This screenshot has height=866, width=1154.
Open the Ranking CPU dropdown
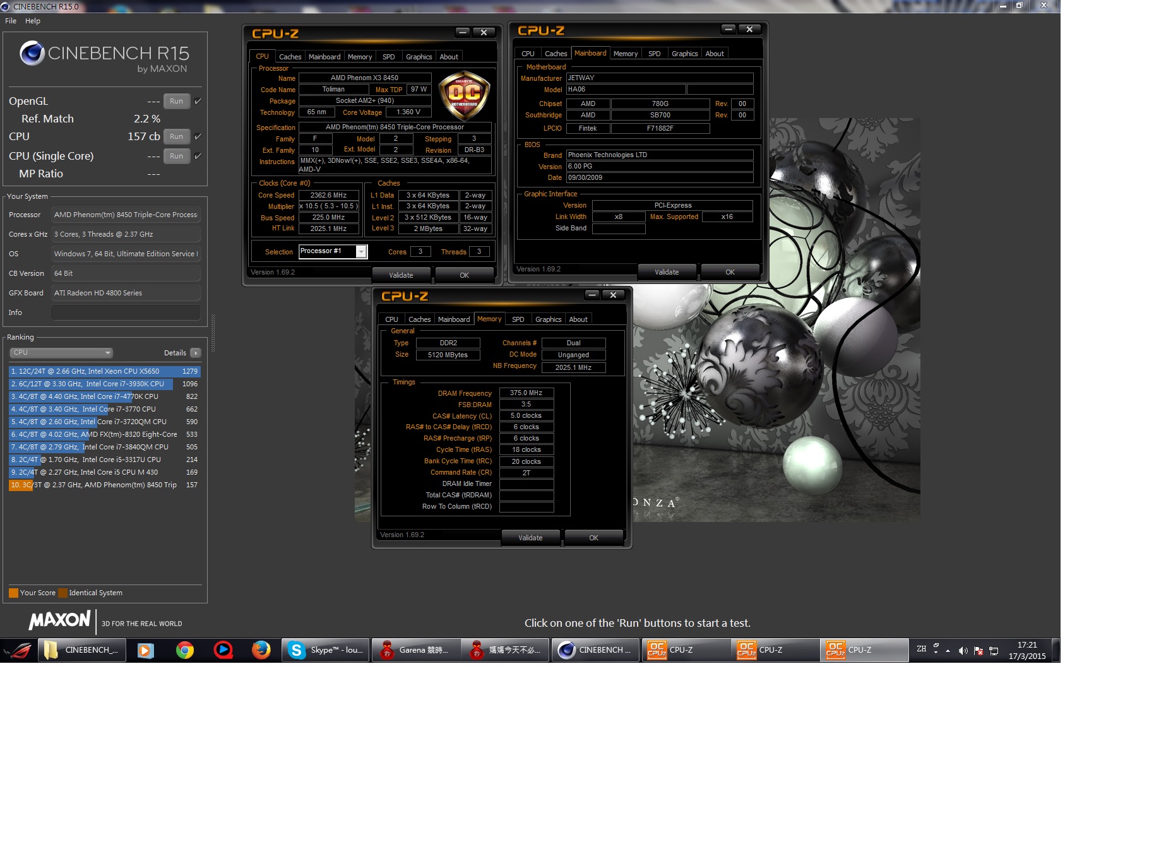point(61,353)
